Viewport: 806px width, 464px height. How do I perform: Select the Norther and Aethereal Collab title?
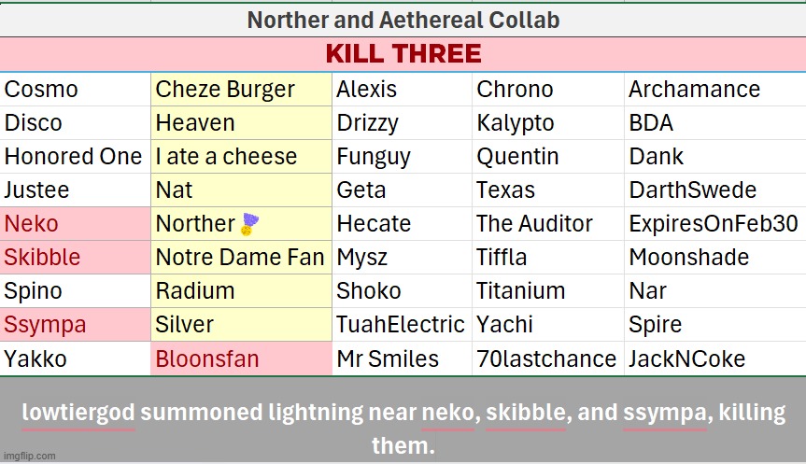click(x=403, y=19)
